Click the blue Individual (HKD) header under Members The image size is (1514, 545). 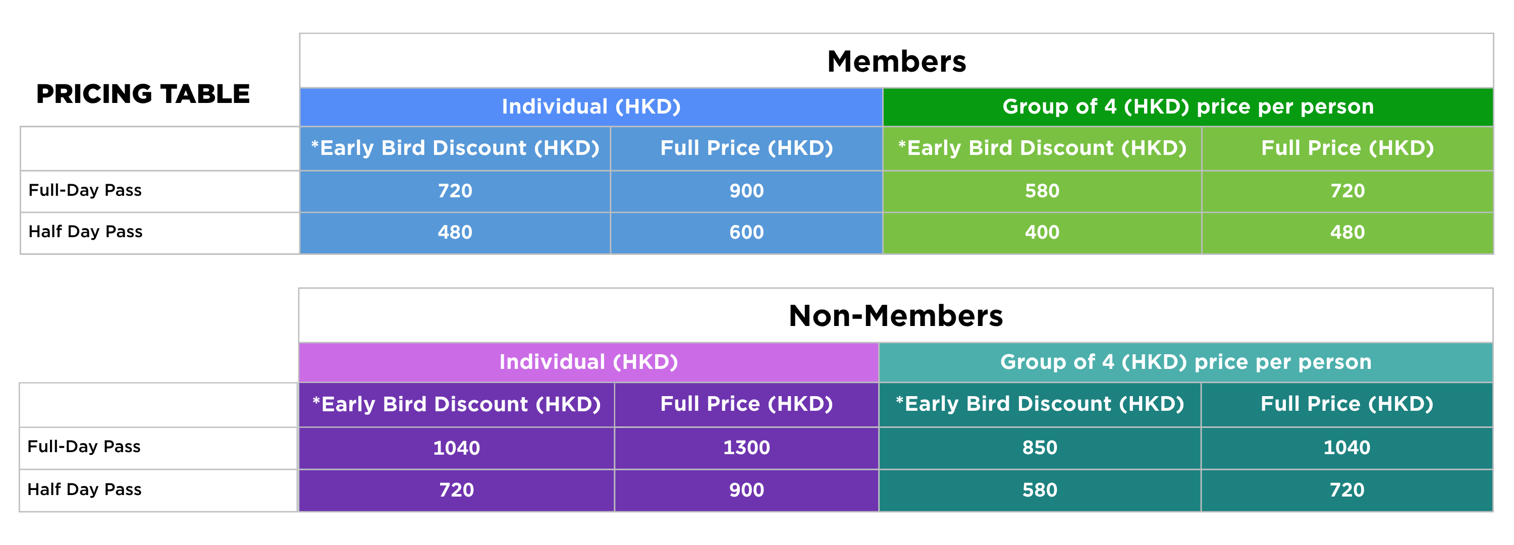tap(590, 107)
